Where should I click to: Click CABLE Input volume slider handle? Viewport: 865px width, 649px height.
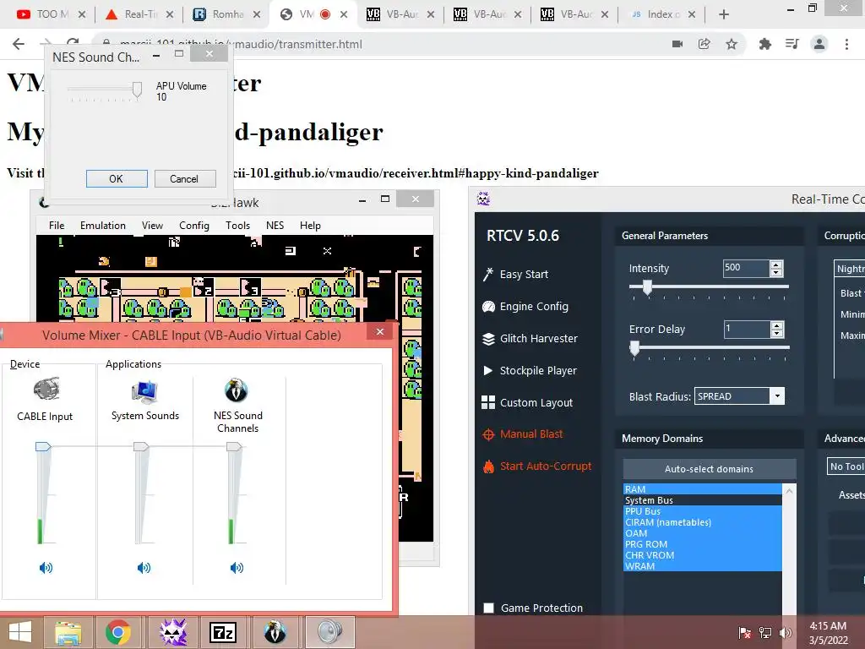43,446
